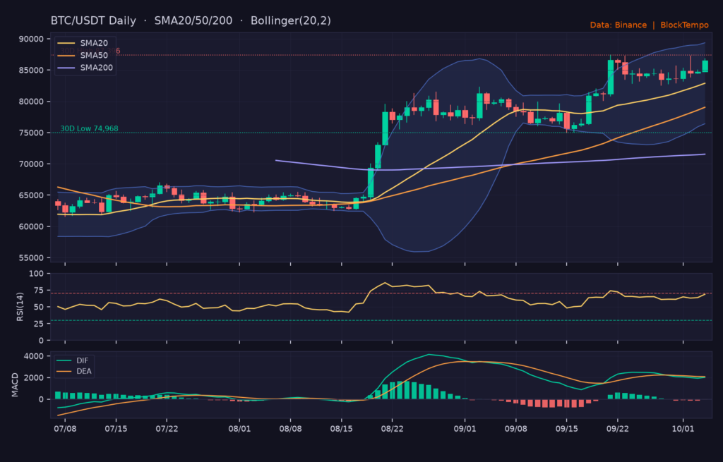The image size is (723, 462).
Task: Click the orange DEA legend line sample
Action: [x=64, y=371]
